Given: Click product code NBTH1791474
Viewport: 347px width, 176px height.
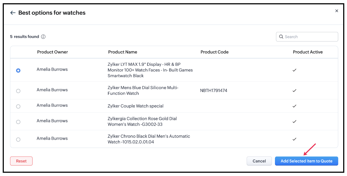Looking at the screenshot, I should point(214,91).
